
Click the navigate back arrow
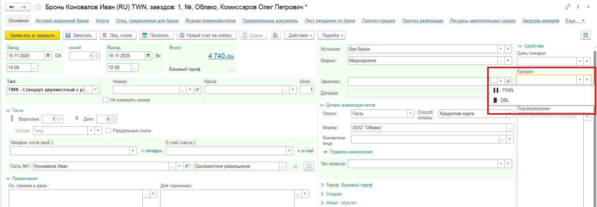tap(12, 7)
